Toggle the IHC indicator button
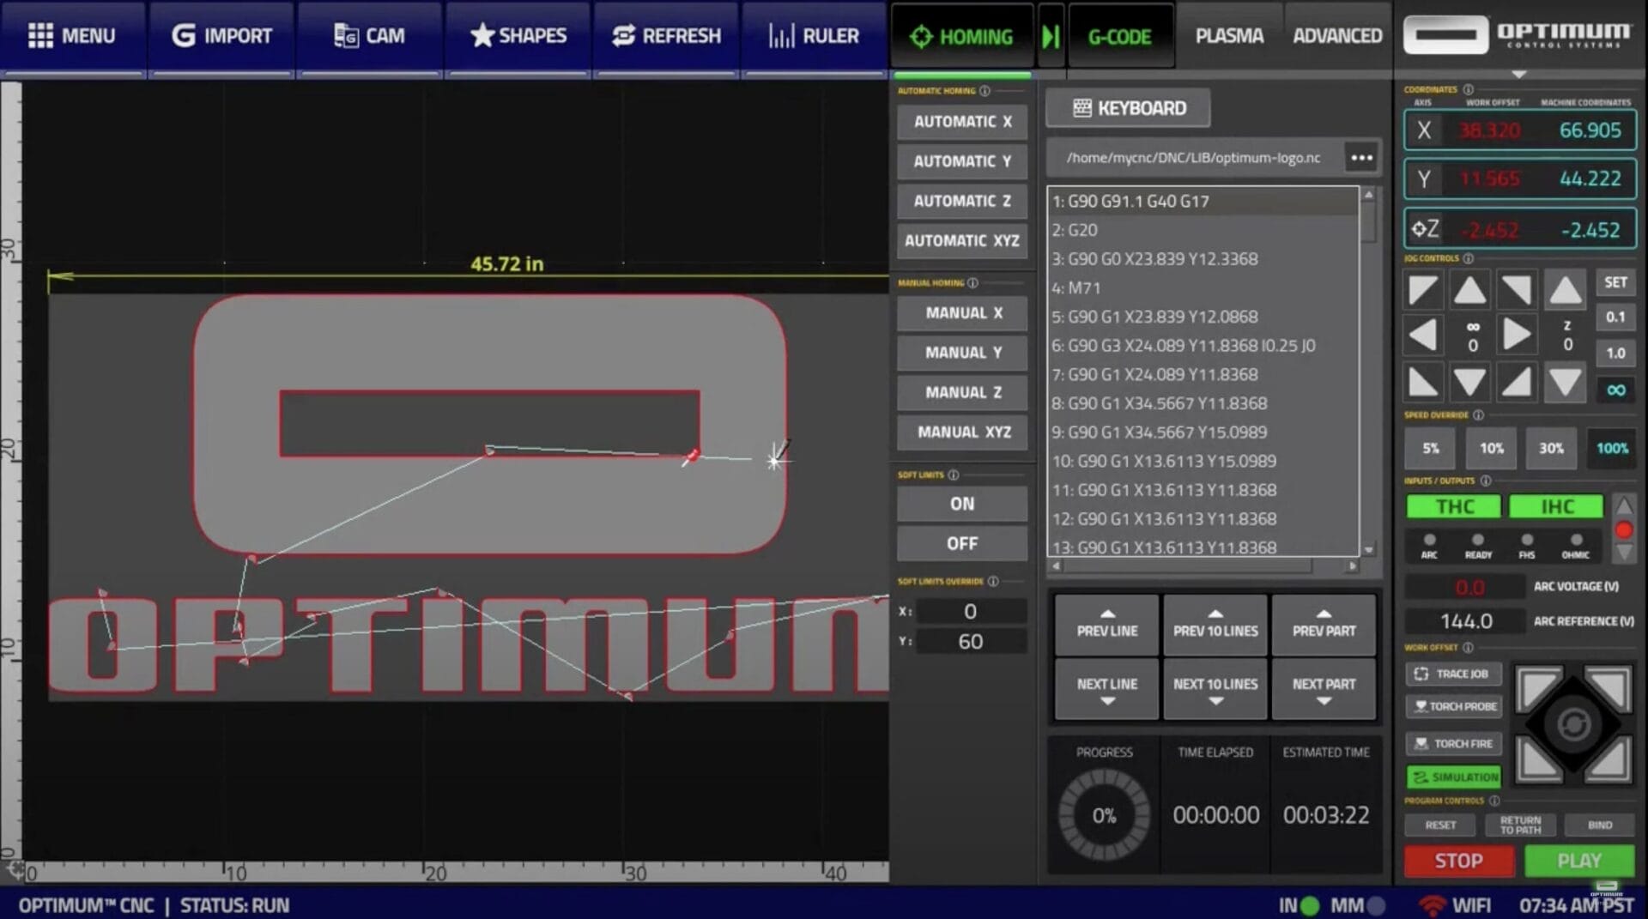The width and height of the screenshot is (1648, 919). pos(1555,507)
